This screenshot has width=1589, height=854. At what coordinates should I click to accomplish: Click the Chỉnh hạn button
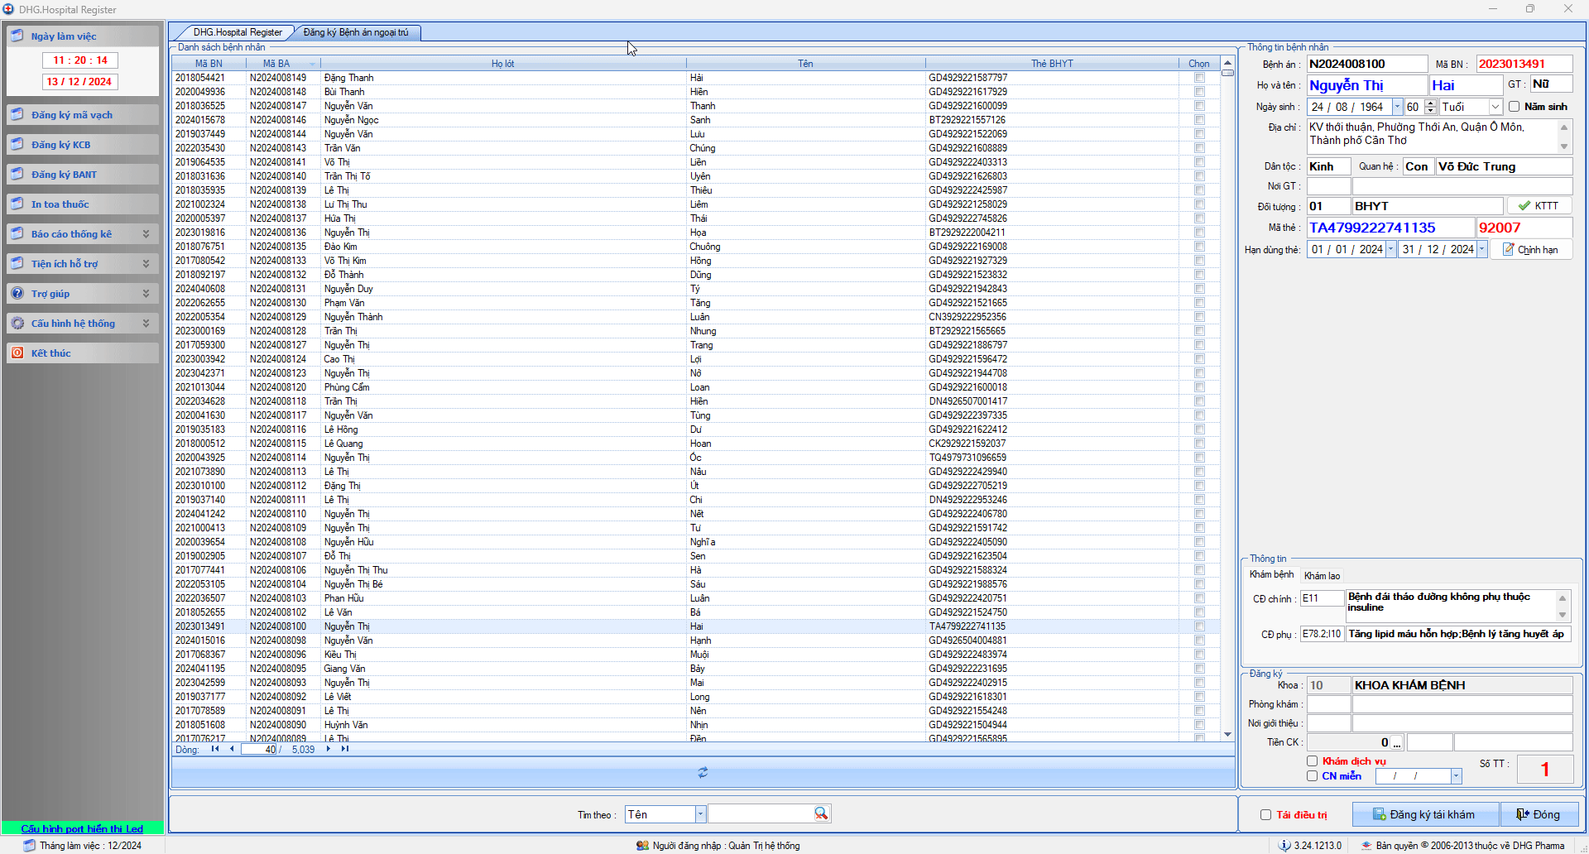click(1530, 249)
